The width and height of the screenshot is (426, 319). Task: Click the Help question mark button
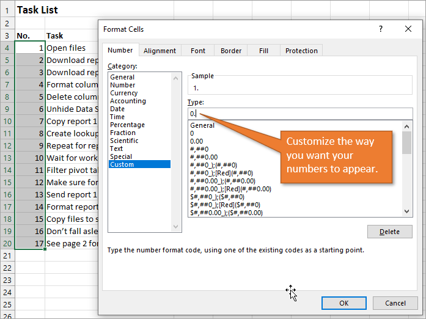click(381, 29)
